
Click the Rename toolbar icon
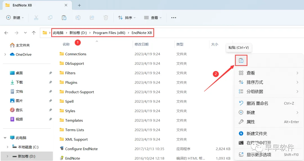[78, 18]
